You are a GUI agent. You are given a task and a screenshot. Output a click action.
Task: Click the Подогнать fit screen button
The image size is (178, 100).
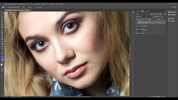pos(30,7)
